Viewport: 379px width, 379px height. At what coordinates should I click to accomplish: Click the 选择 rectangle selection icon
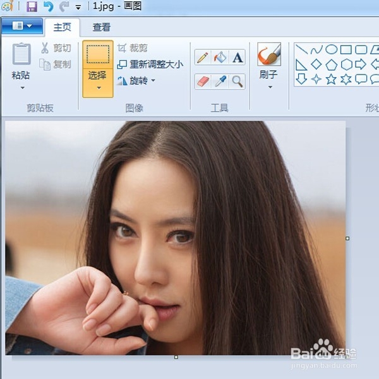tap(98, 54)
